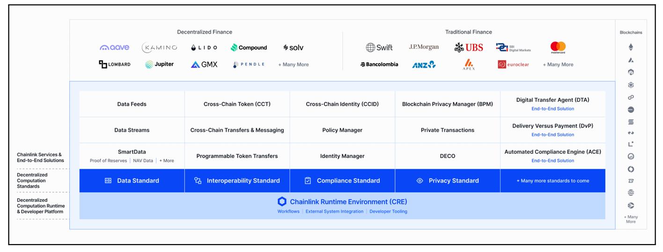Click the Data Feeds cell
The height and width of the screenshot is (252, 663).
pos(132,104)
